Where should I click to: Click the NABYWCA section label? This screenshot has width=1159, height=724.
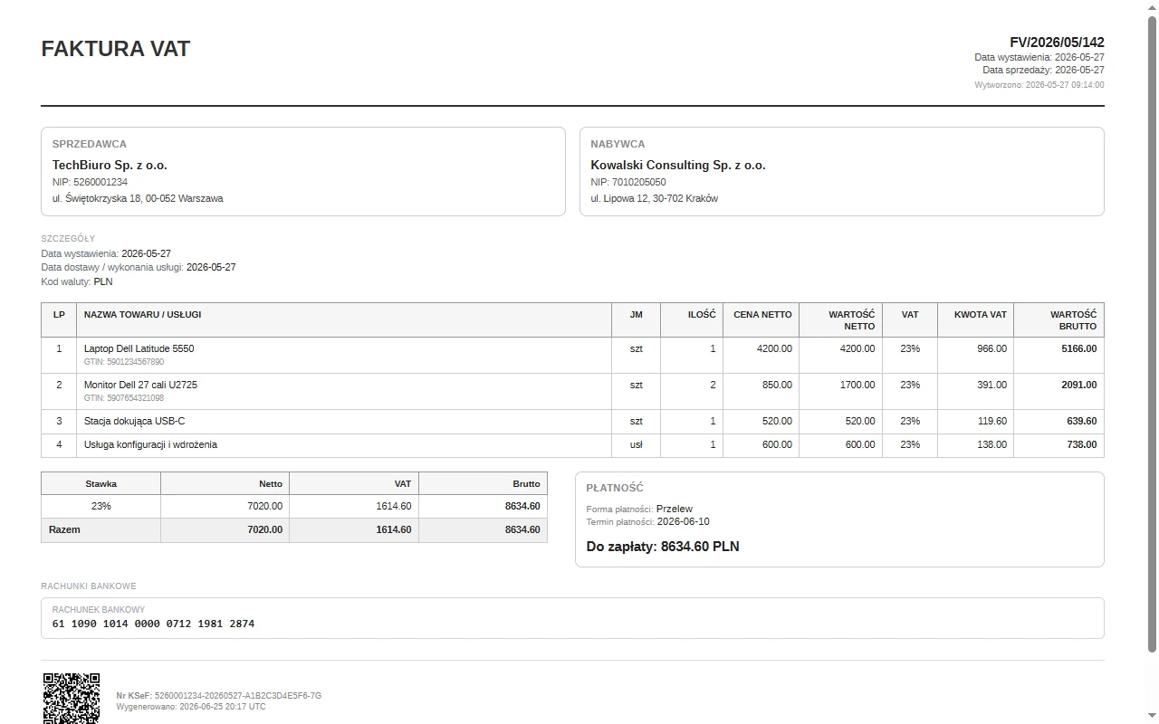[618, 144]
